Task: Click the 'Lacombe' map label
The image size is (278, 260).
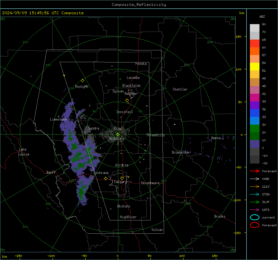Action: (x=133, y=78)
